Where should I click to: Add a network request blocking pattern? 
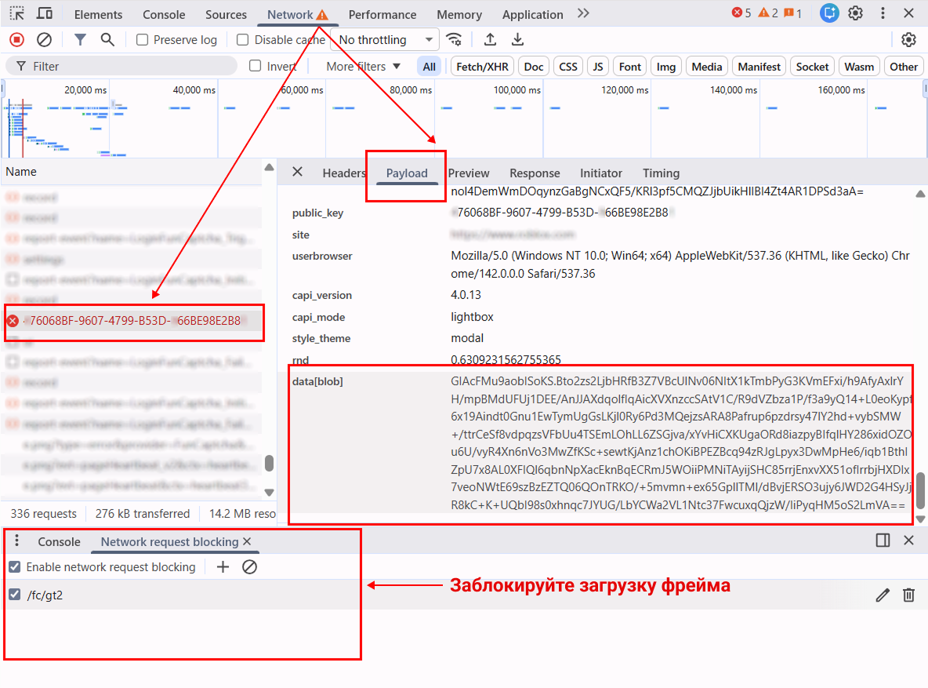point(223,566)
